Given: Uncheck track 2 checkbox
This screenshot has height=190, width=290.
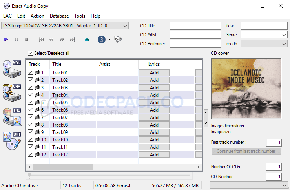Looking at the screenshot, I should click(30, 80).
